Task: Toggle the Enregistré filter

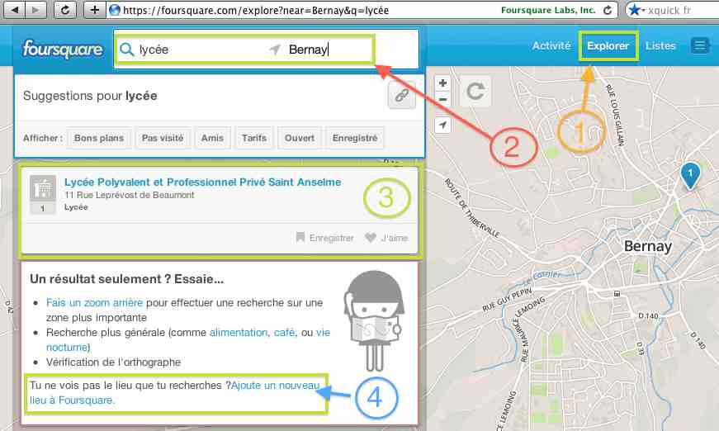Action: (355, 138)
